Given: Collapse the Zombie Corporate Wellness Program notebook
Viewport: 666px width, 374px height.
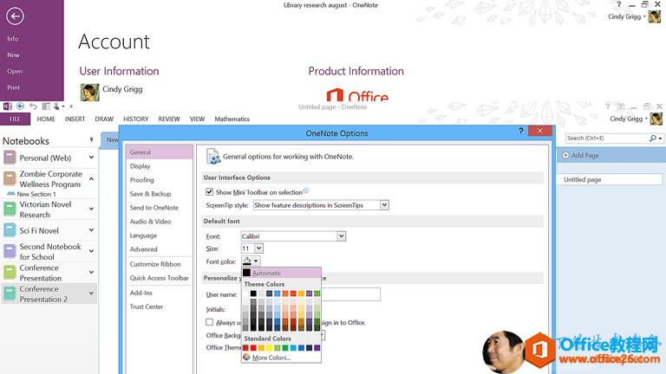Looking at the screenshot, I should (x=92, y=178).
